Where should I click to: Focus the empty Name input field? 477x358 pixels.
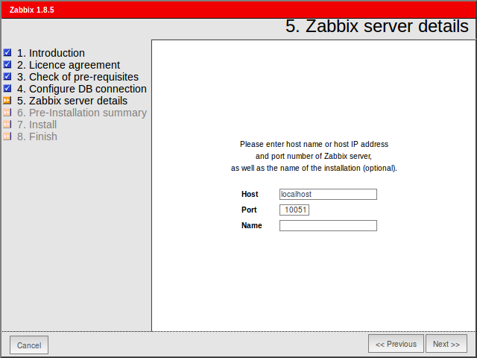[x=328, y=225]
